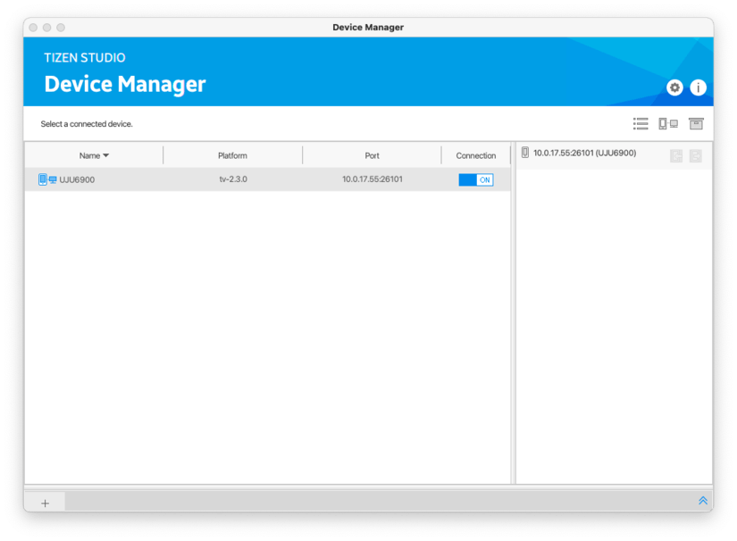Select 10.0.17.55:26101 (UJU6900) explorer header
Image resolution: width=737 pixels, height=541 pixels.
click(585, 153)
